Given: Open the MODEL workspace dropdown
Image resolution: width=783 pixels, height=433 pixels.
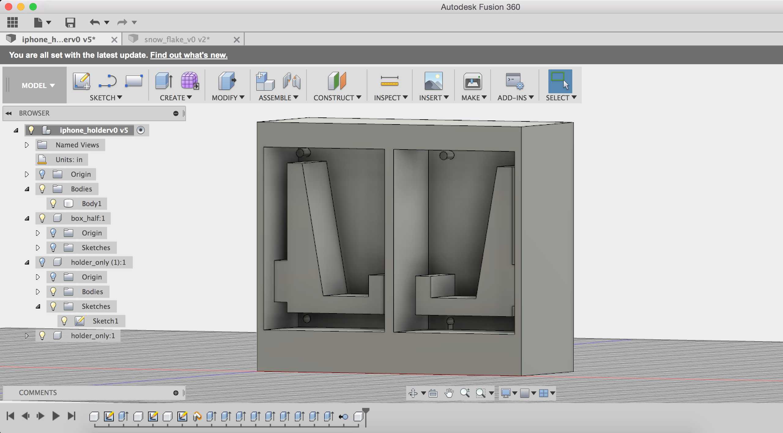Looking at the screenshot, I should (38, 85).
